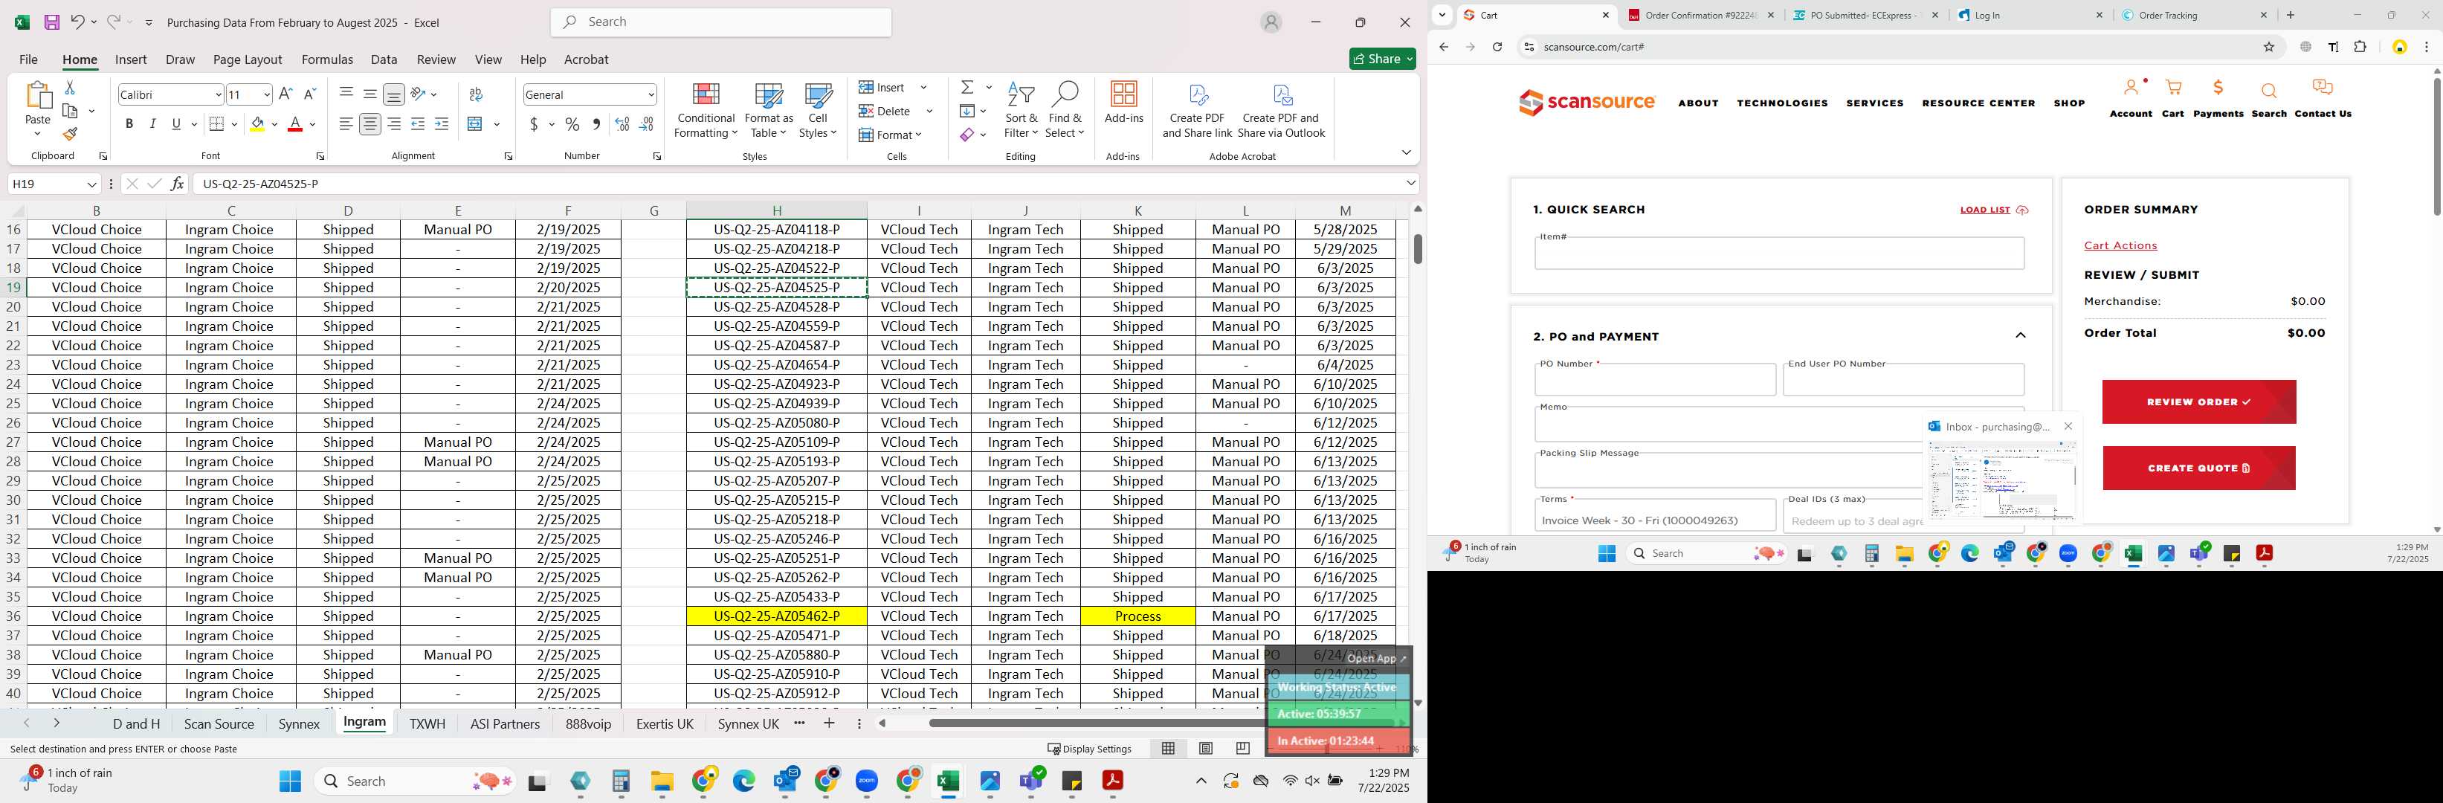The width and height of the screenshot is (2443, 803).
Task: Open the font size dropdown
Action: click(x=266, y=95)
